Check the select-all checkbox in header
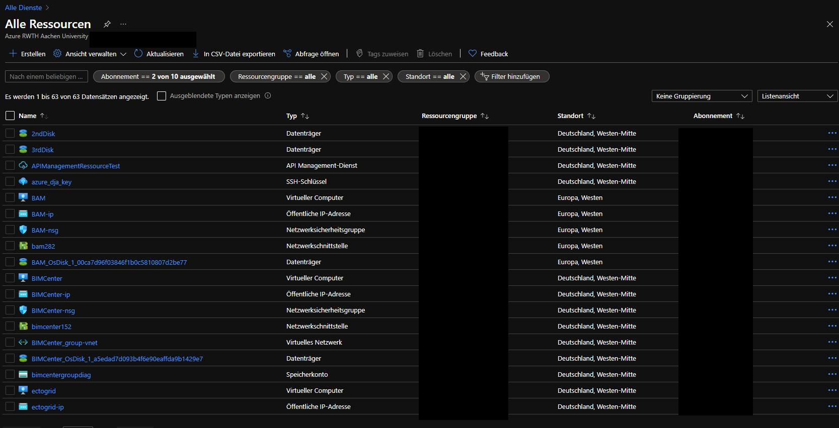 (x=10, y=116)
